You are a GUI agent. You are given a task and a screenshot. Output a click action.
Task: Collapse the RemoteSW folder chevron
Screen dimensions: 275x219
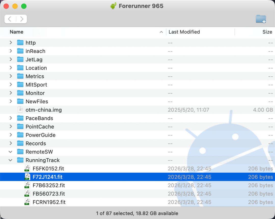[10, 152]
